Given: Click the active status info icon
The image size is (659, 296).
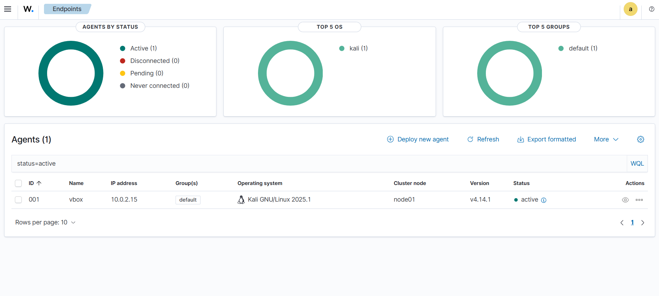Looking at the screenshot, I should [544, 200].
